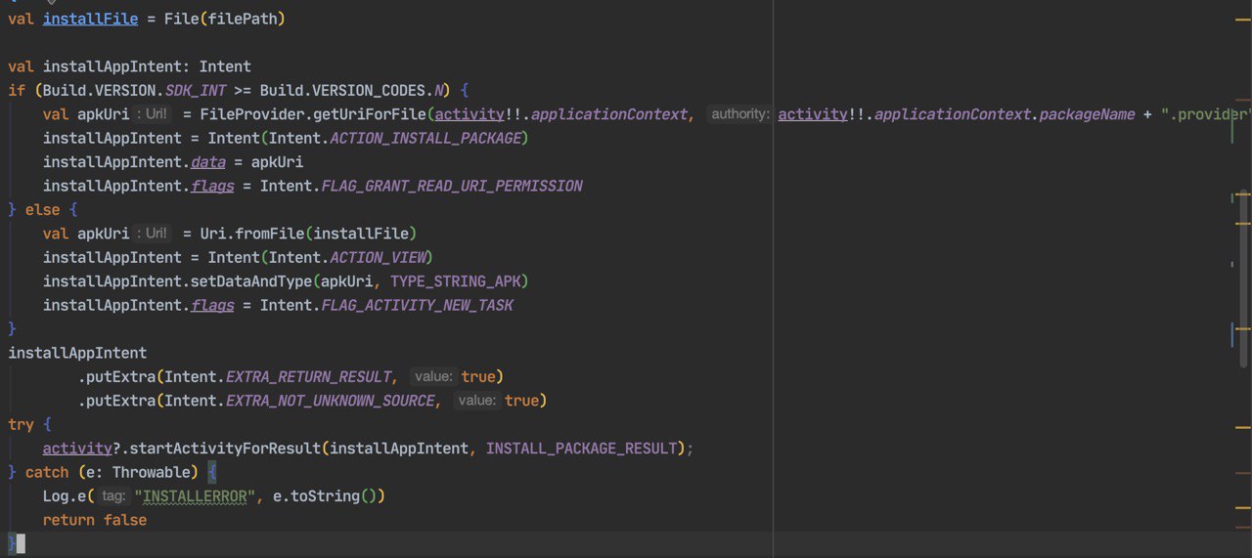Place cursor on File(filePath) constructor call

[x=224, y=19]
